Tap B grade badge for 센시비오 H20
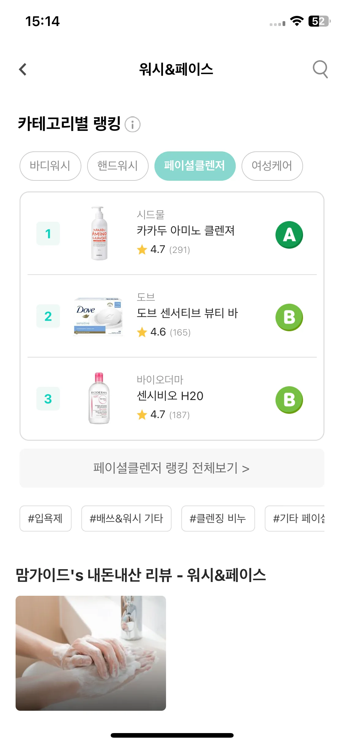 289,400
